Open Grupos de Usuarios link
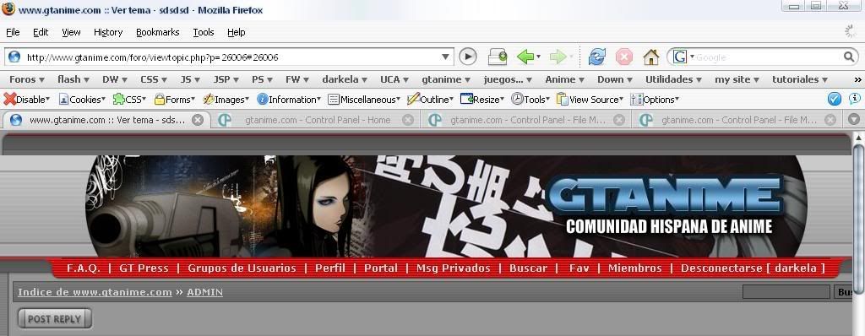 tap(242, 268)
